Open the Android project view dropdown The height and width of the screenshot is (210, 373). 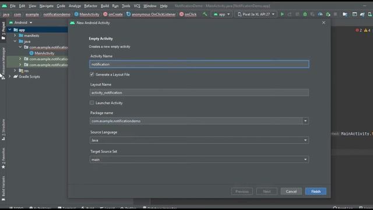21,22
